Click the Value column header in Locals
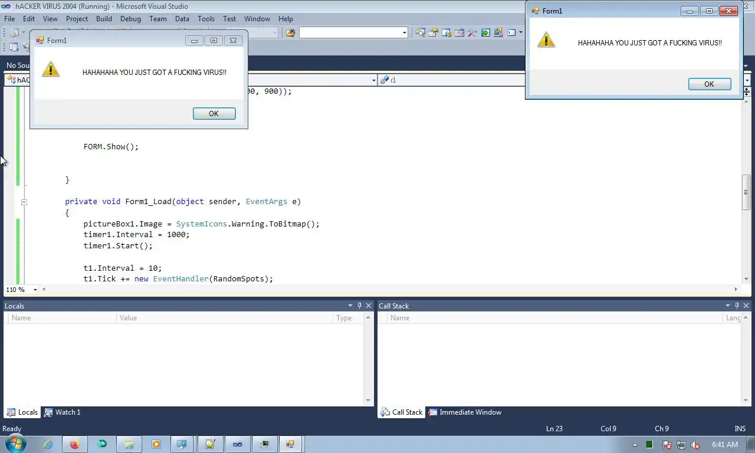This screenshot has height=453, width=755. click(x=225, y=318)
